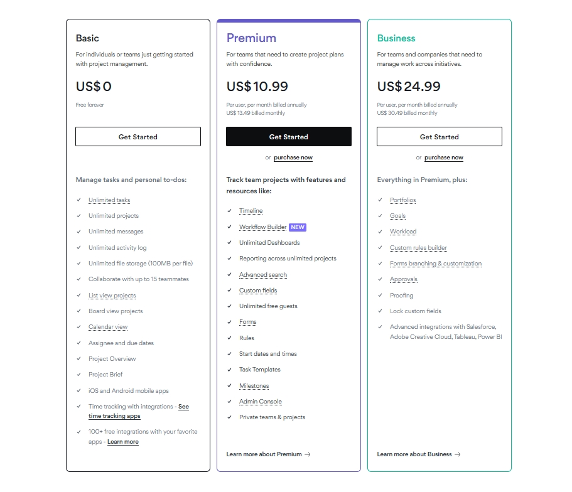Open the Calendar view link
Viewport: 572px width, 492px height.
click(107, 326)
